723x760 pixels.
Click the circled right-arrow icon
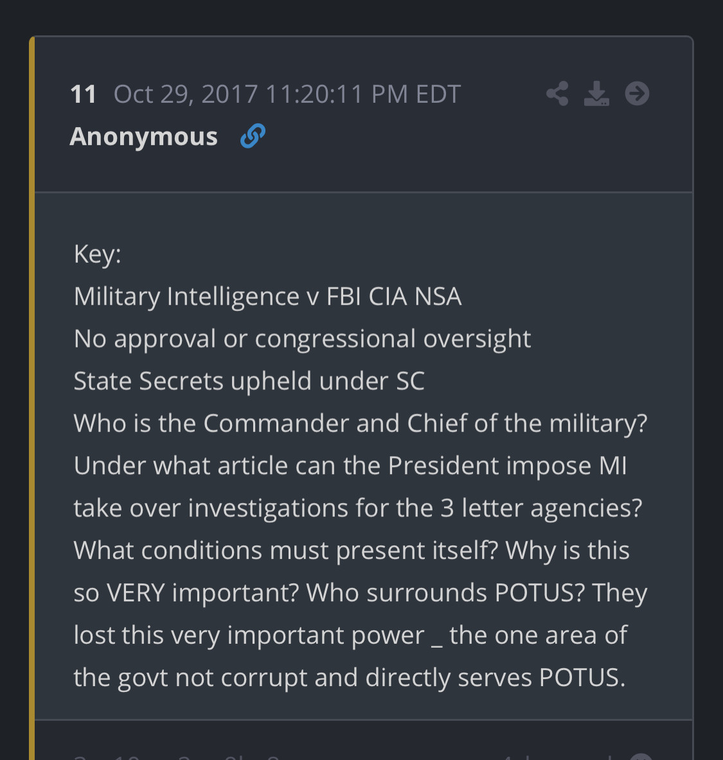(637, 94)
